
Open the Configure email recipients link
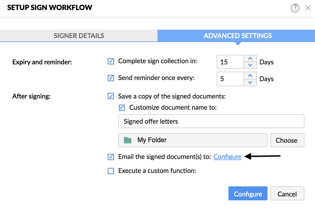tap(227, 157)
